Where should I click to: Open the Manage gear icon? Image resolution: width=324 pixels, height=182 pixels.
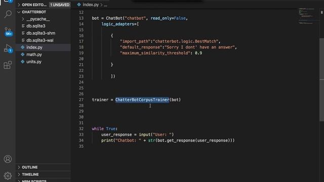click(8, 175)
